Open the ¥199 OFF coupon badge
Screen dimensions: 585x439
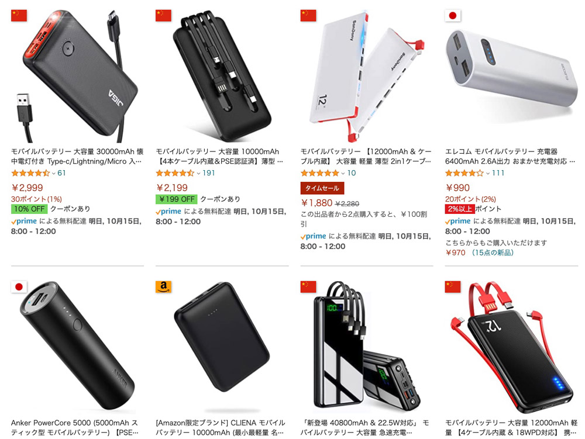(x=177, y=199)
